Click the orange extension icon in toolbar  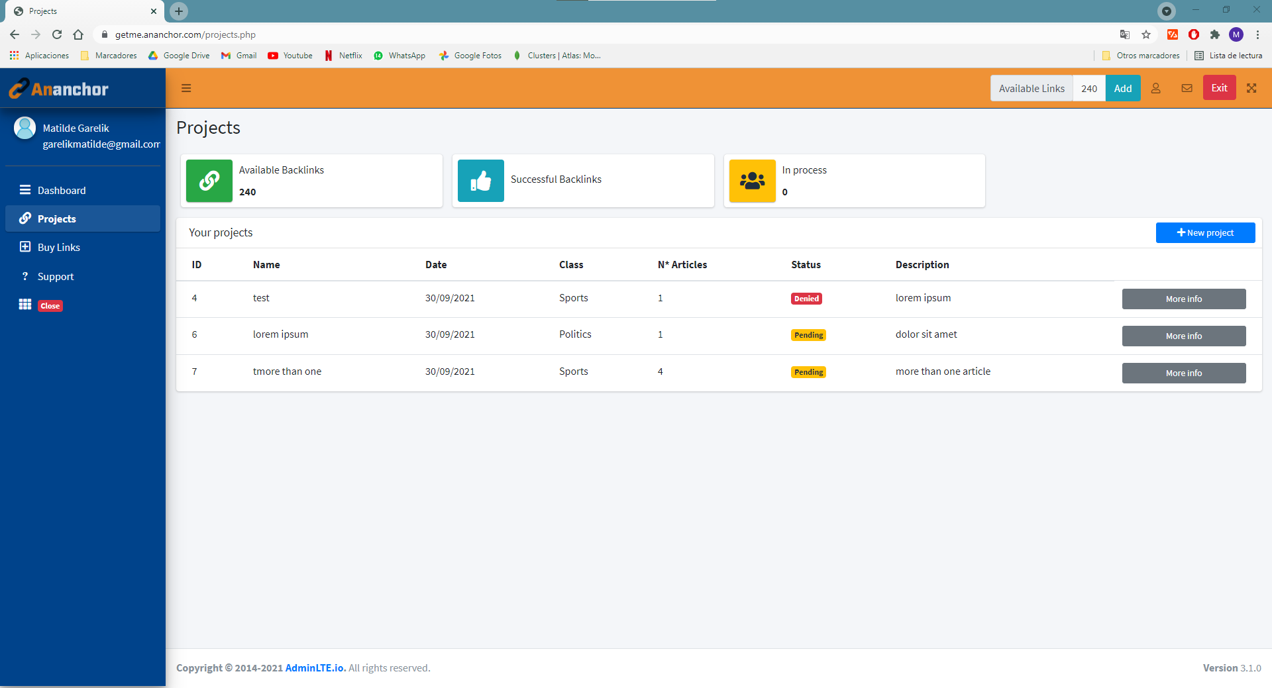click(1173, 34)
